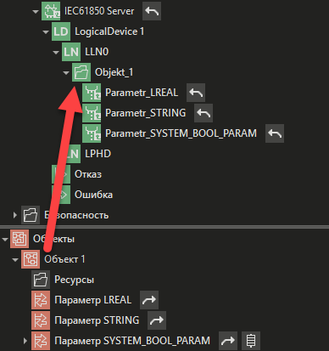This screenshot has height=351, width=329.
Task: Click link arrow beside Parametr_SYSTEM_BOOL_PARAM
Action: coord(275,133)
